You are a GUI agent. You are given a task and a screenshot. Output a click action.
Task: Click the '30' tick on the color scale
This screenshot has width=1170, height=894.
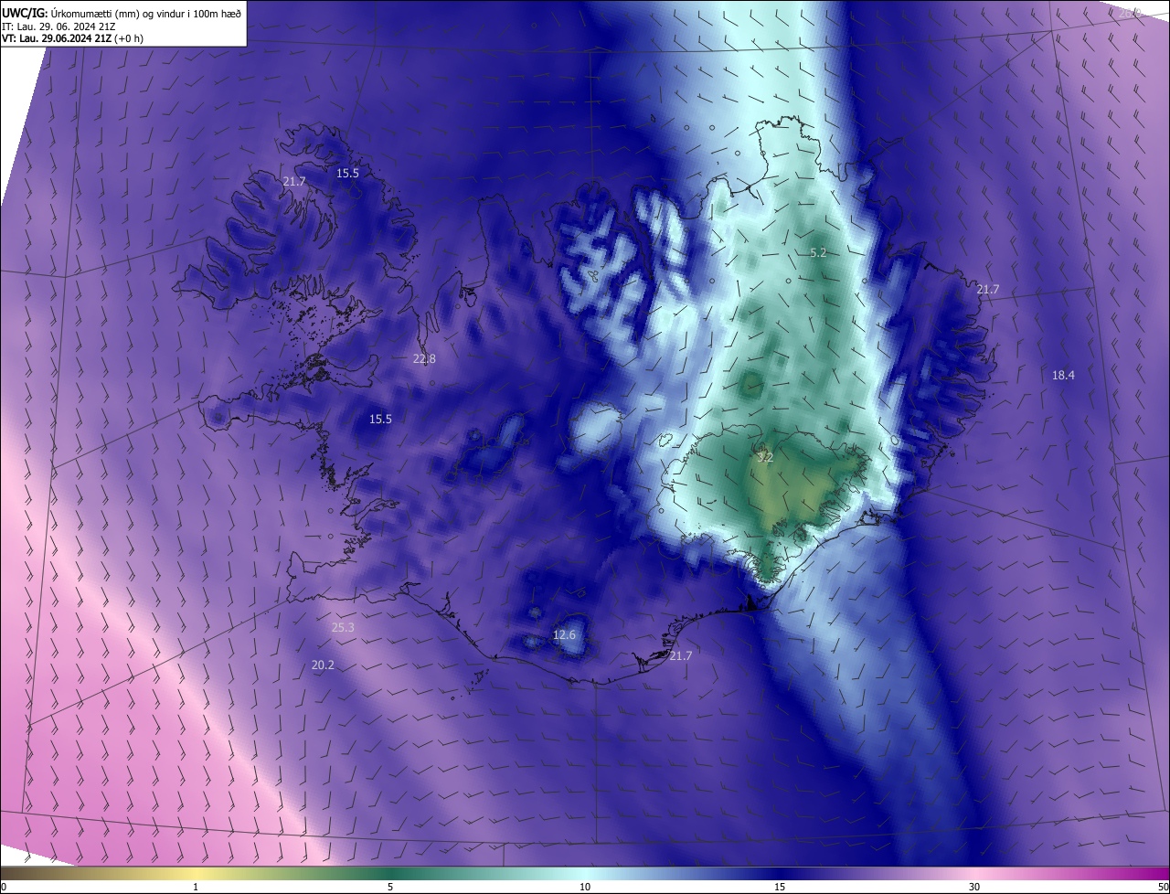[974, 887]
